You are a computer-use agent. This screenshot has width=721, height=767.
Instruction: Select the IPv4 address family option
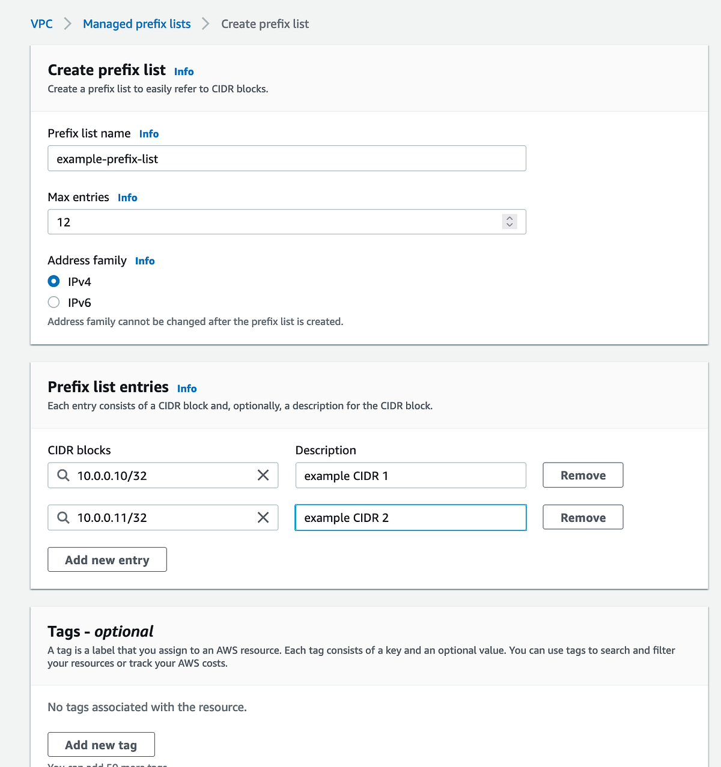coord(53,281)
